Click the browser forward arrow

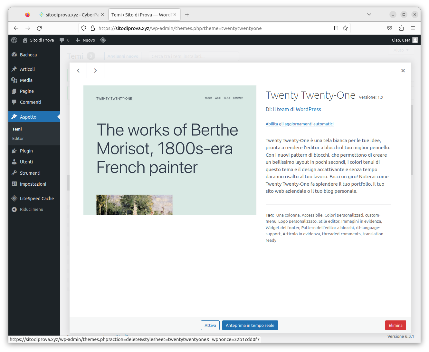point(28,28)
